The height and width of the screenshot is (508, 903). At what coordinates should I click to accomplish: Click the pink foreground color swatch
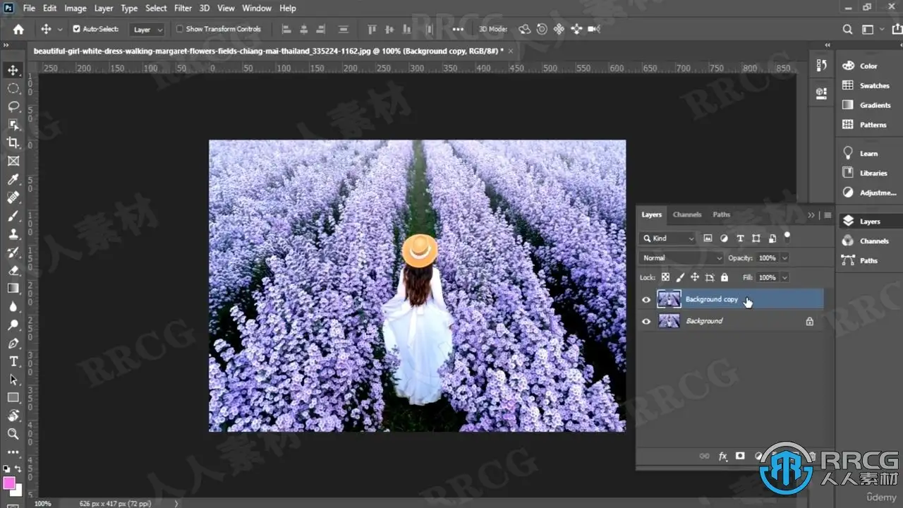[9, 483]
